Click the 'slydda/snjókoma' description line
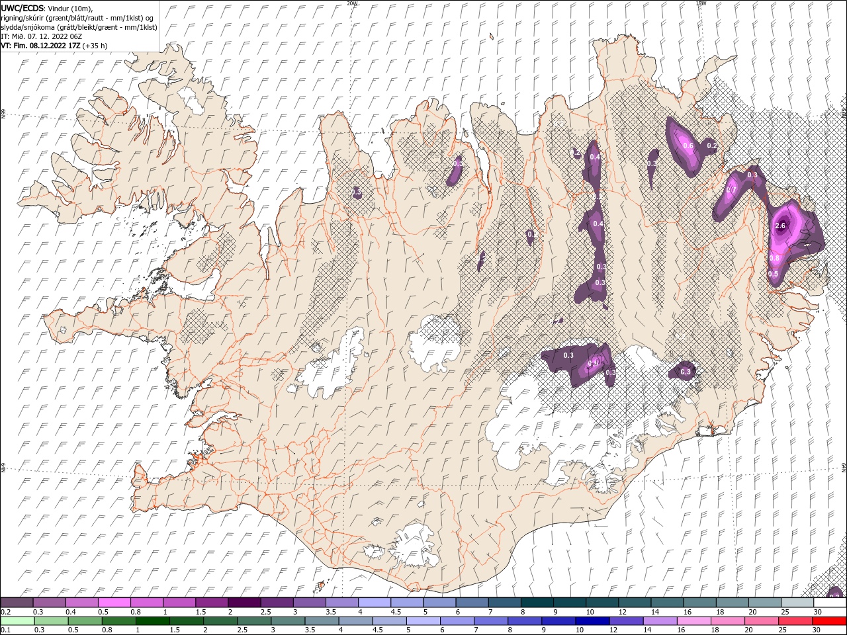 pyautogui.click(x=79, y=27)
